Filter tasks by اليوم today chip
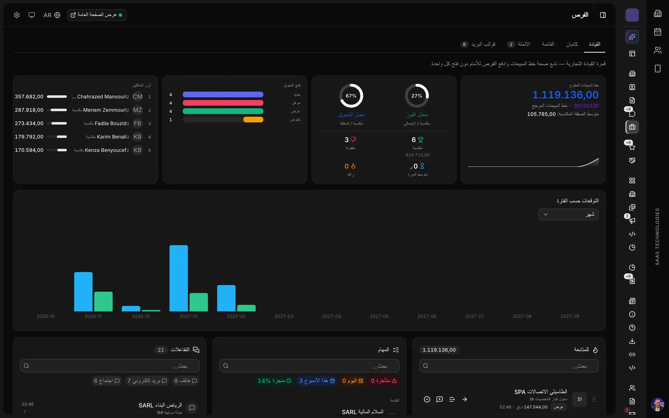 pyautogui.click(x=353, y=381)
